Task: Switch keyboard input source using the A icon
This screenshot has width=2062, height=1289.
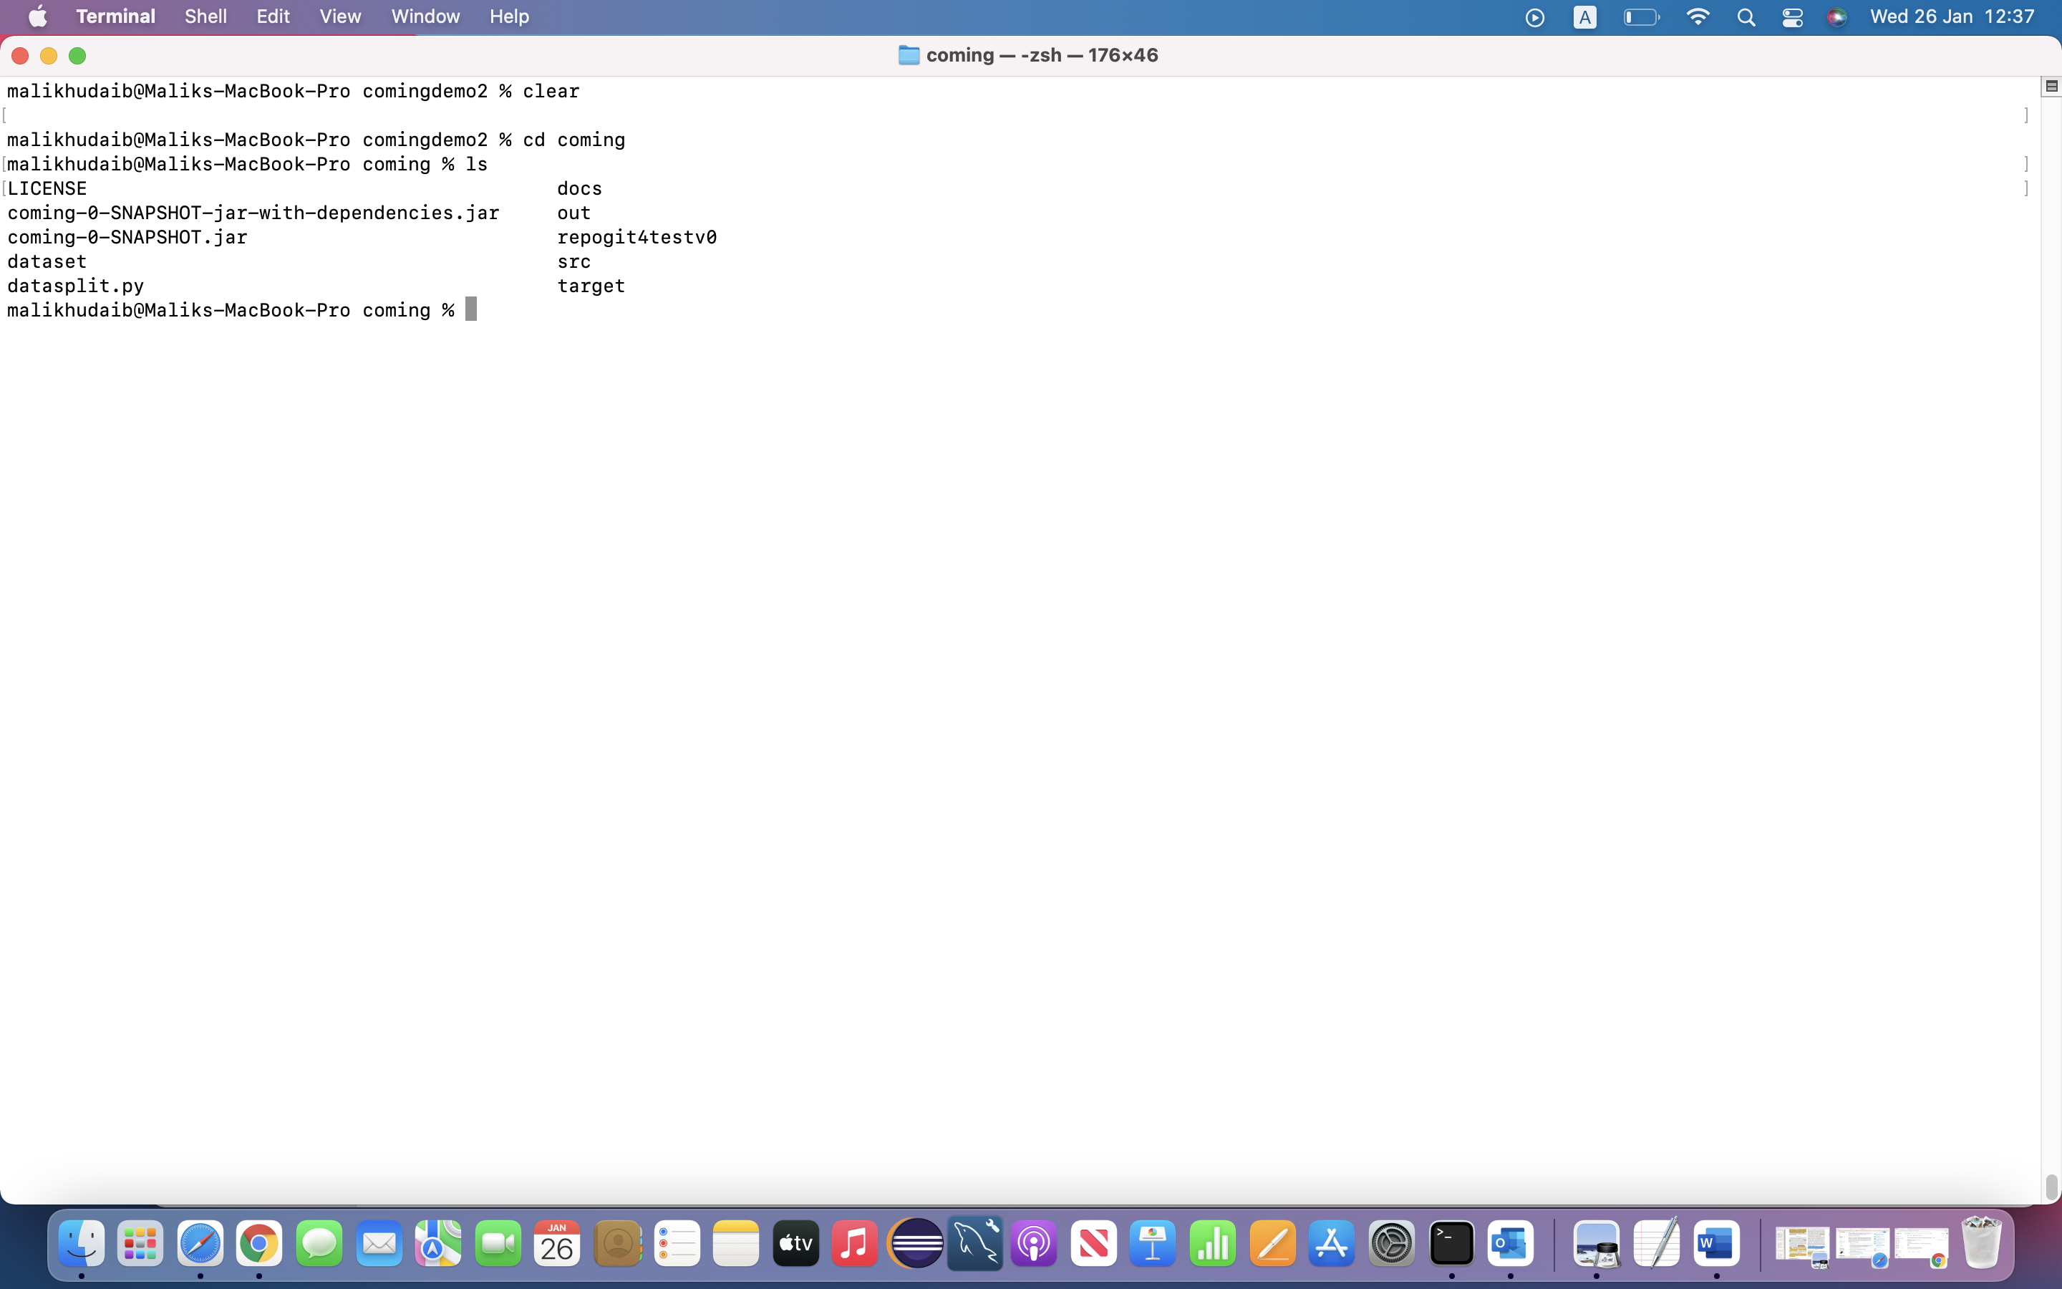Action: (1585, 16)
